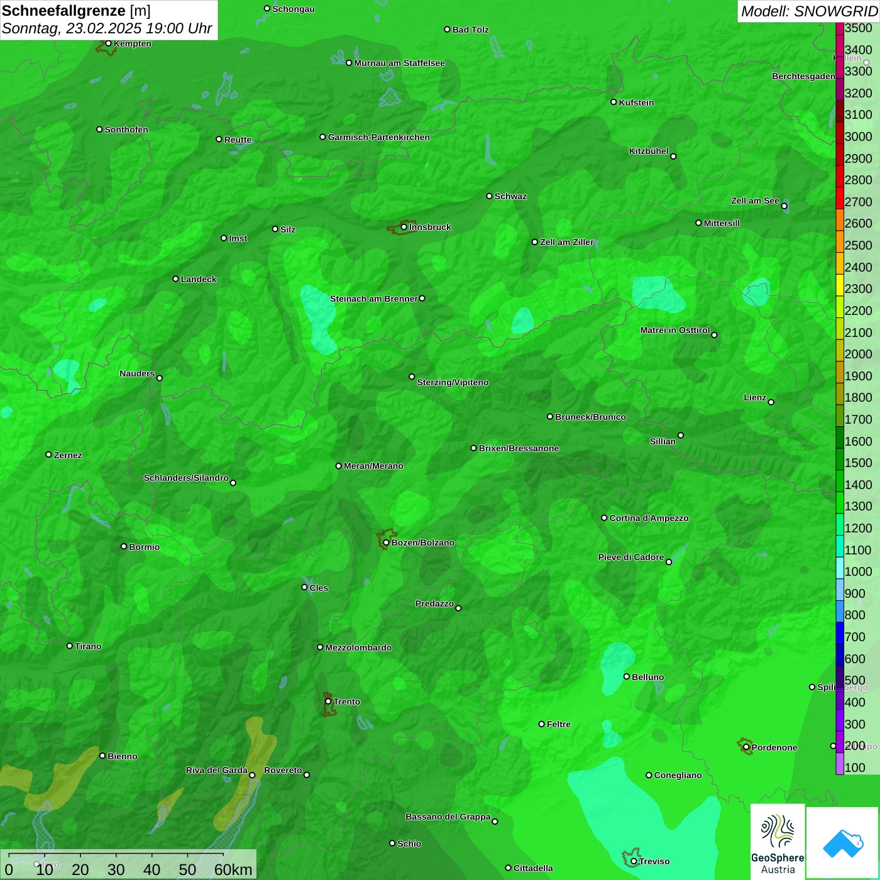
Task: Click the blue avalanche service logo
Action: 843,842
